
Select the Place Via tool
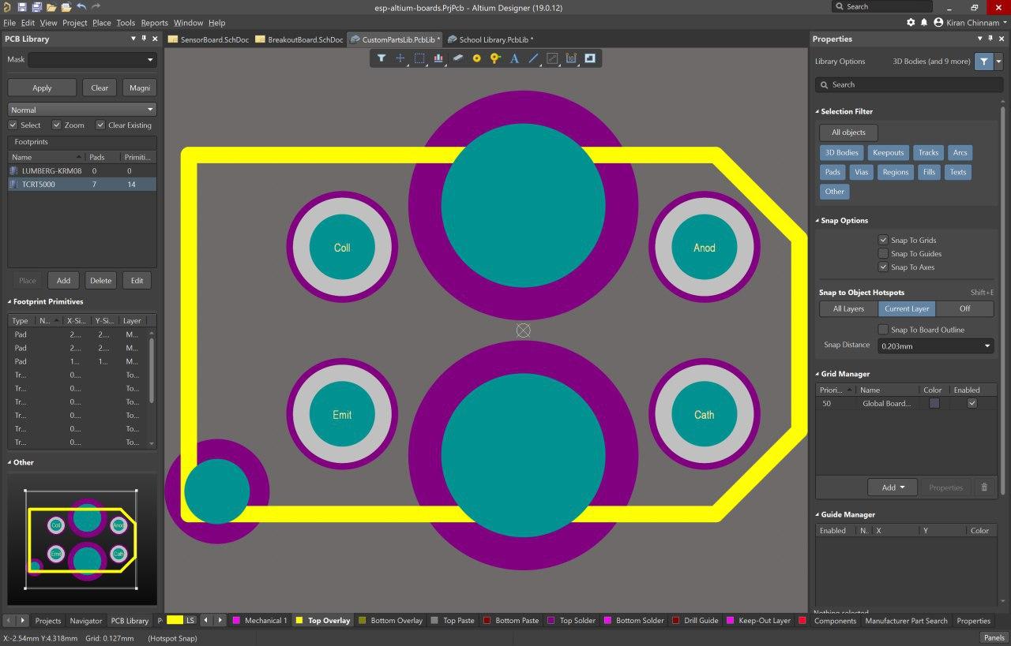tap(495, 58)
